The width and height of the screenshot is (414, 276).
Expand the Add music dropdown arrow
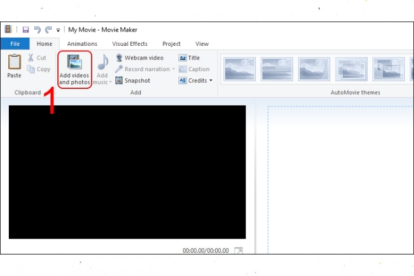coord(110,82)
